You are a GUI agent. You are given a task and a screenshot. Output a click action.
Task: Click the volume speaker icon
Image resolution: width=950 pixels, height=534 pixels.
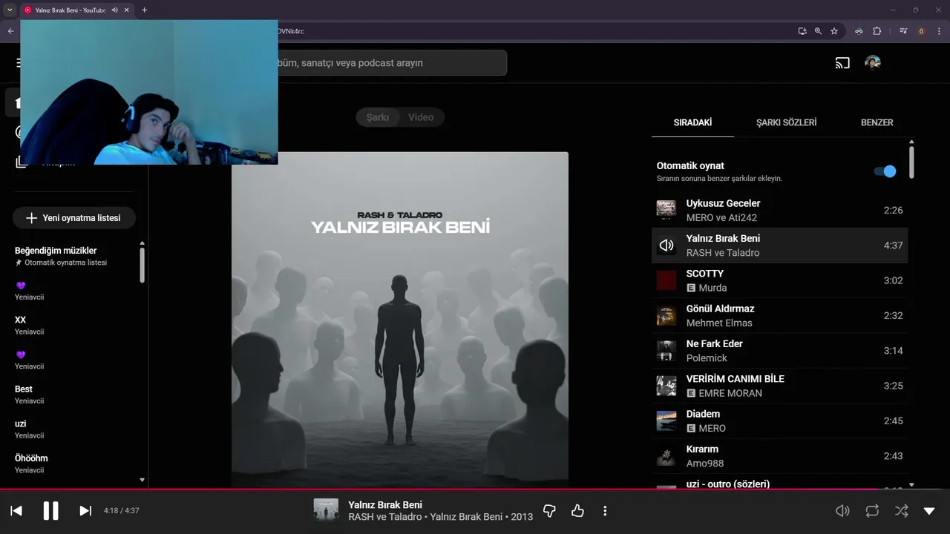point(842,510)
